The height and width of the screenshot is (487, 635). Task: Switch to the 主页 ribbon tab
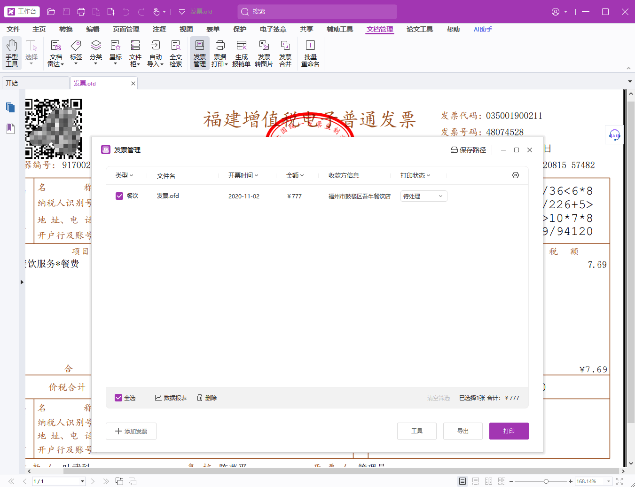(39, 29)
